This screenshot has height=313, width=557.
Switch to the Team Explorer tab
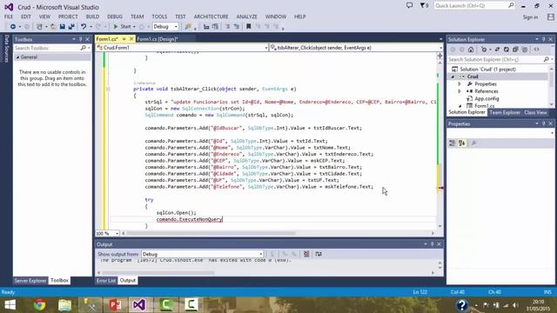(505, 112)
